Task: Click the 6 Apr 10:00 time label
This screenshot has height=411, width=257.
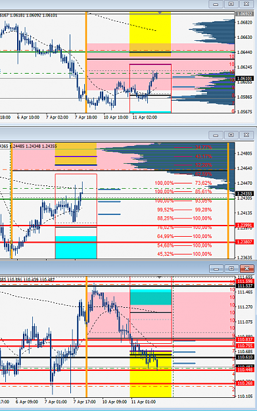Action: pyautogui.click(x=28, y=118)
